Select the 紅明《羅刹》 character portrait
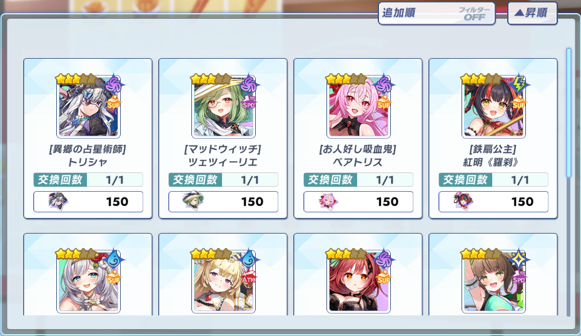Screen dimensions: 581x336 coord(493,107)
